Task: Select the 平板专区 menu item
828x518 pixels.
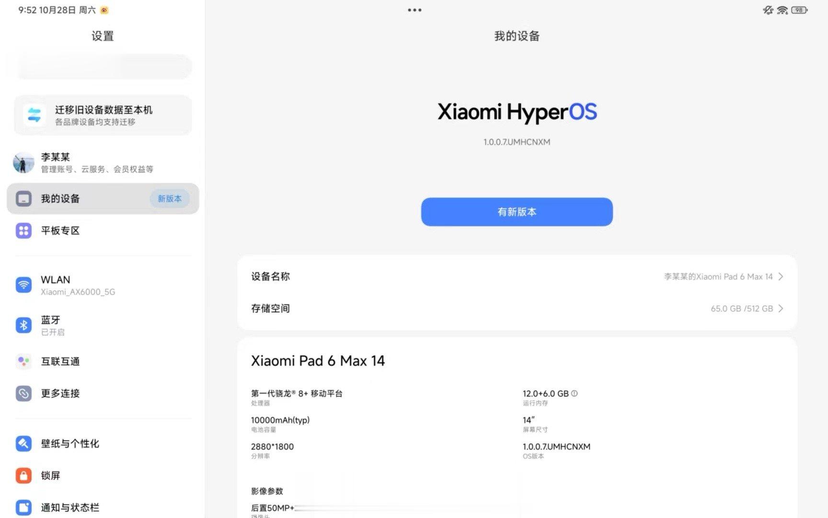Action: 103,231
